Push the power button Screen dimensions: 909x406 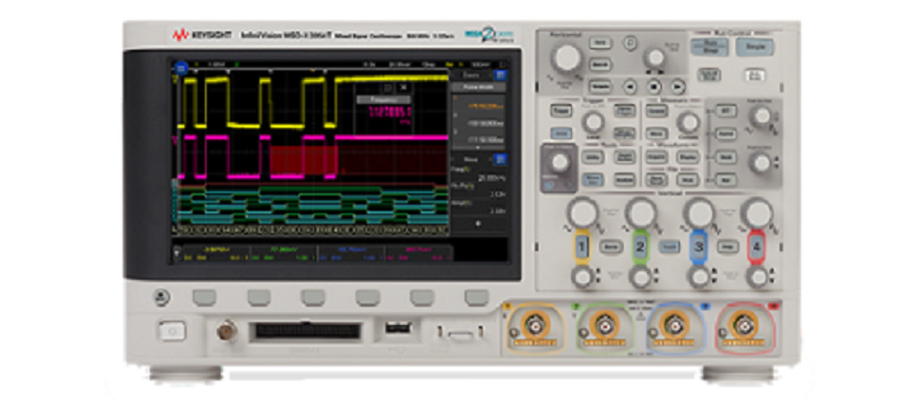coord(172,331)
